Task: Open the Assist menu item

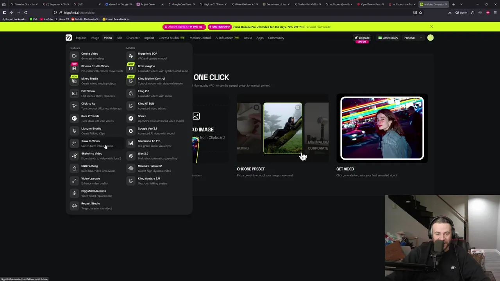Action: (x=248, y=38)
